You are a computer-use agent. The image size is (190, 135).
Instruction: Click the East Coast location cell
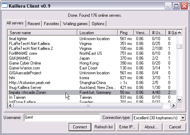pyautogui.click(x=89, y=68)
